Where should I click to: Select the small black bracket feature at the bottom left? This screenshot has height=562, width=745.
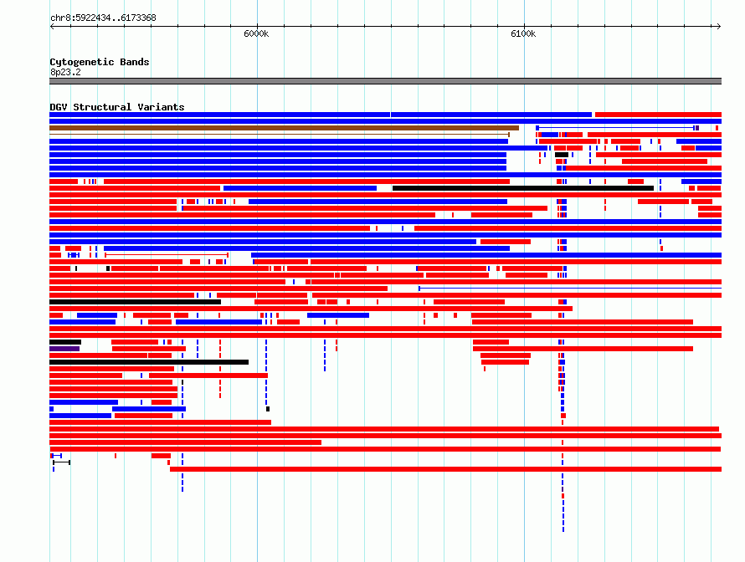click(61, 462)
